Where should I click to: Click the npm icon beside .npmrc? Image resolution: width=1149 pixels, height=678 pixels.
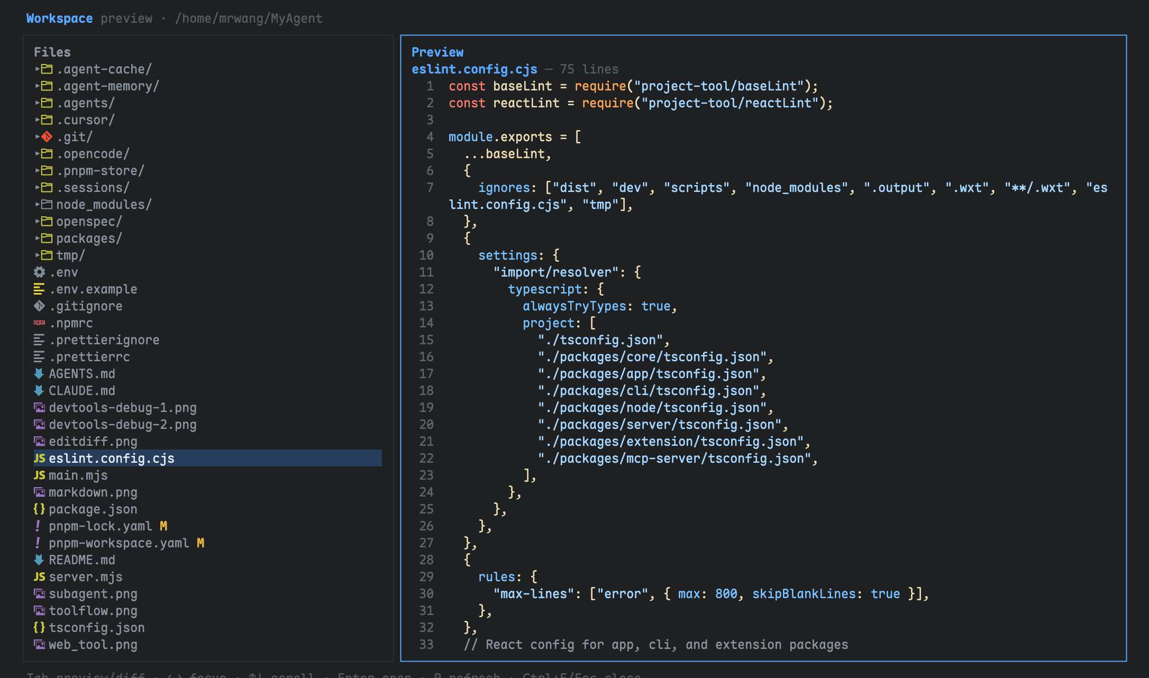tap(39, 323)
